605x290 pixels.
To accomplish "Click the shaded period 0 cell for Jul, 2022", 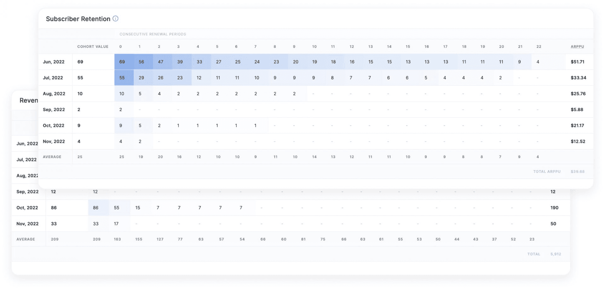I will tap(122, 78).
